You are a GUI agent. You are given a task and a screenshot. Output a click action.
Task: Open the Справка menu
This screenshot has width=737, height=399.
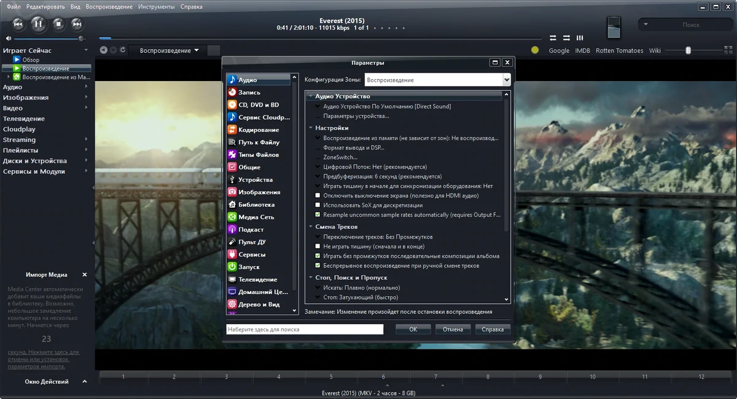coord(192,7)
